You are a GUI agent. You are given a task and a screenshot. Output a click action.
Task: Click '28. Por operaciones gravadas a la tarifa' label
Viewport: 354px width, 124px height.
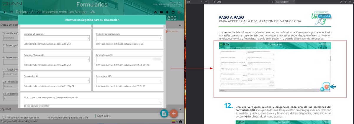[x=68, y=118]
